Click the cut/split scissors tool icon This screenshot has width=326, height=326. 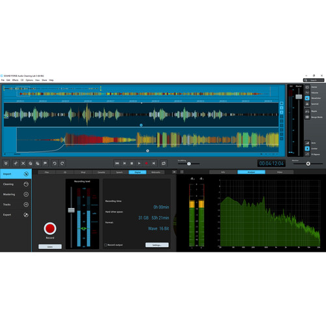point(16,163)
